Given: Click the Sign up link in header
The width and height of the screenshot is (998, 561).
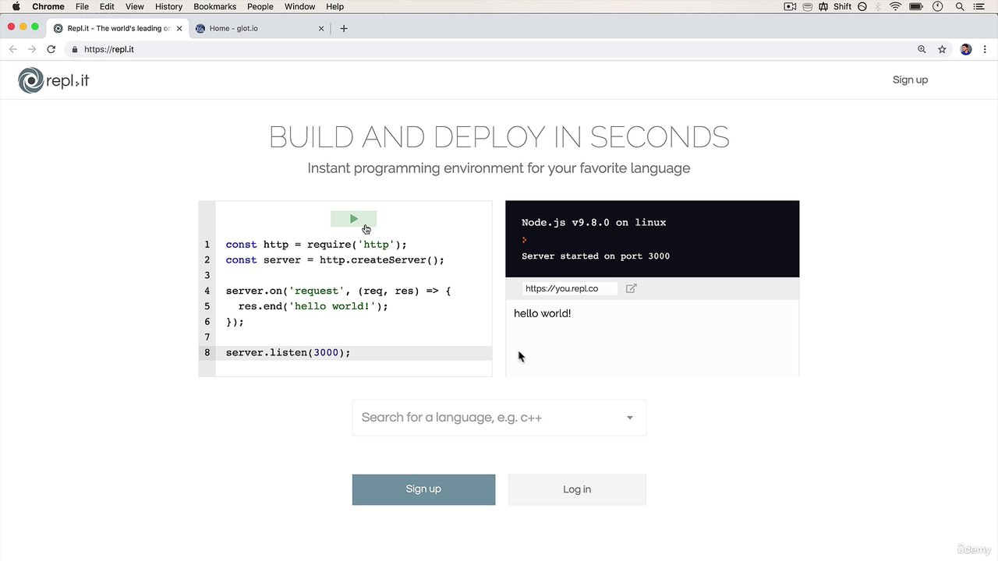Looking at the screenshot, I should [x=910, y=79].
